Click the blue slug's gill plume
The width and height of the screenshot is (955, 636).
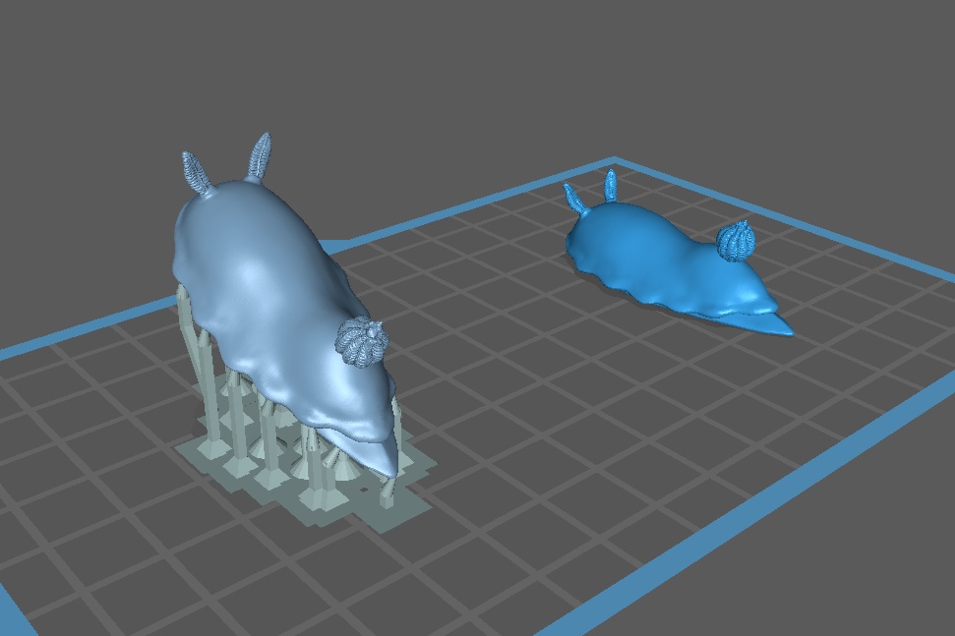[x=735, y=242]
